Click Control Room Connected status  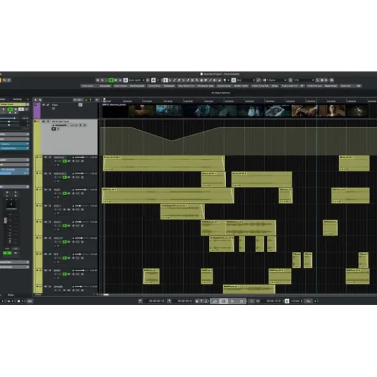point(161,86)
